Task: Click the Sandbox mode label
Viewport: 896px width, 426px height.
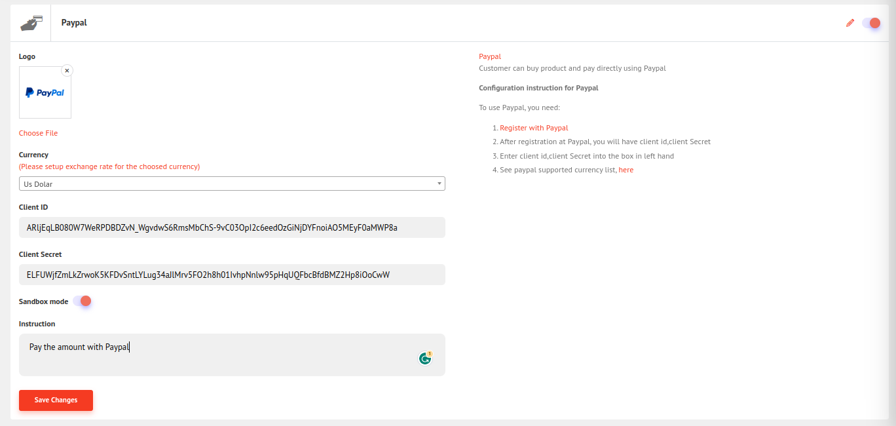Action: pyautogui.click(x=43, y=301)
